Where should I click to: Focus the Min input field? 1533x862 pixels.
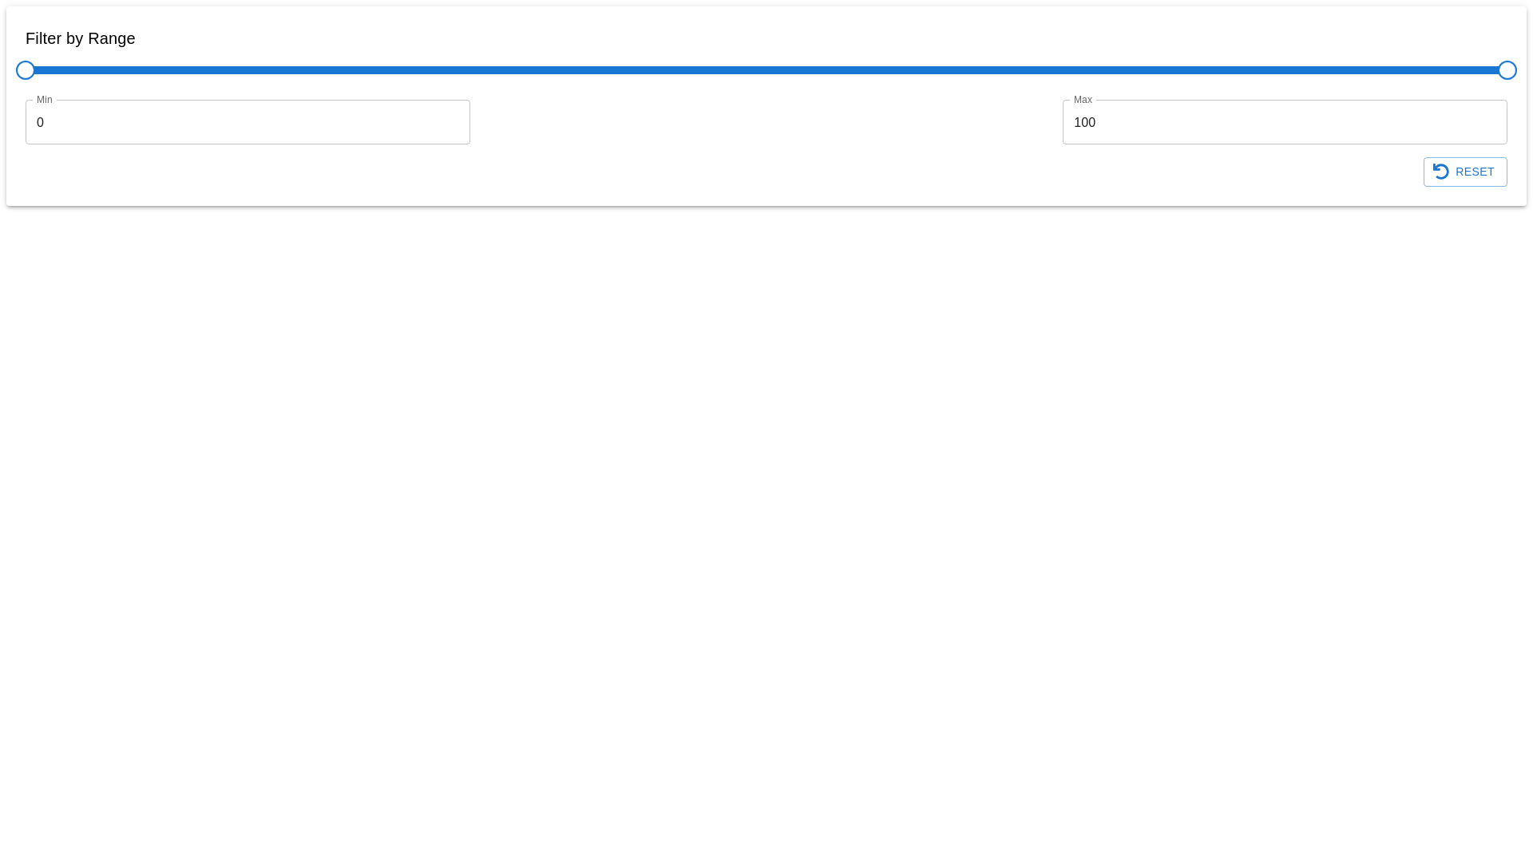248,122
